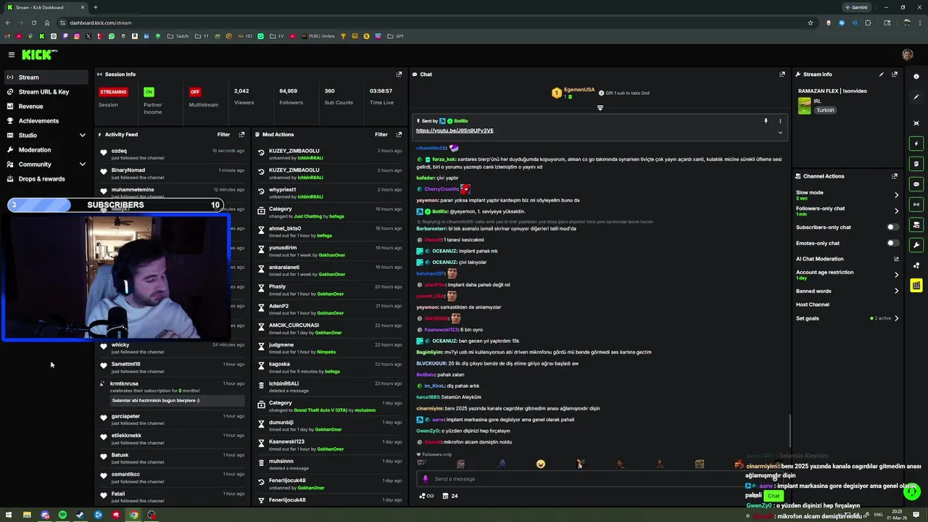This screenshot has height=522, width=928.
Task: Open the profile avatar at top right
Action: 908,54
